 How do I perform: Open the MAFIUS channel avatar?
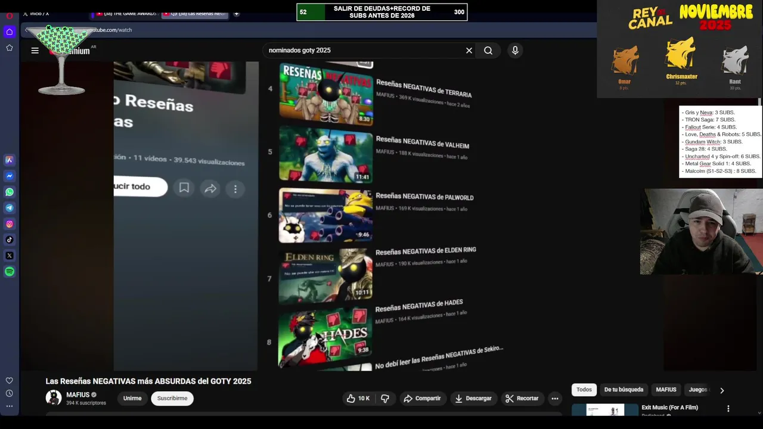pyautogui.click(x=54, y=398)
